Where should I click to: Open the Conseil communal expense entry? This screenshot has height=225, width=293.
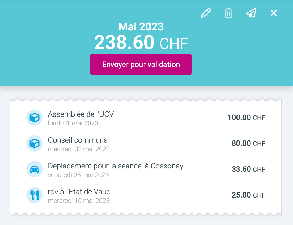tap(79, 140)
